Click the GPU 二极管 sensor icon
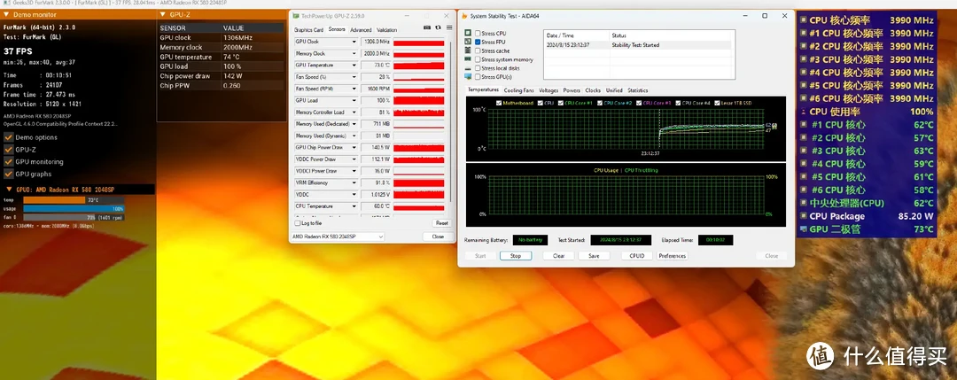 [x=803, y=229]
